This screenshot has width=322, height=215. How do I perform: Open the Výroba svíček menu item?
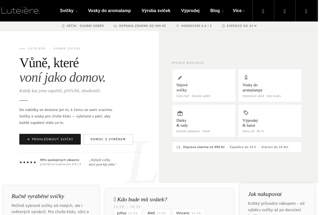156,11
